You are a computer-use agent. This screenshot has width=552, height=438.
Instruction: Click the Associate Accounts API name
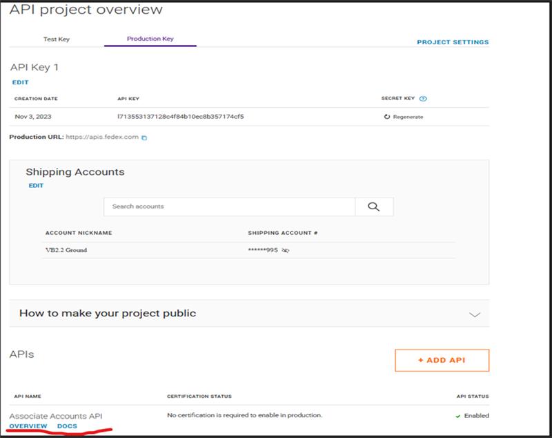pos(56,416)
